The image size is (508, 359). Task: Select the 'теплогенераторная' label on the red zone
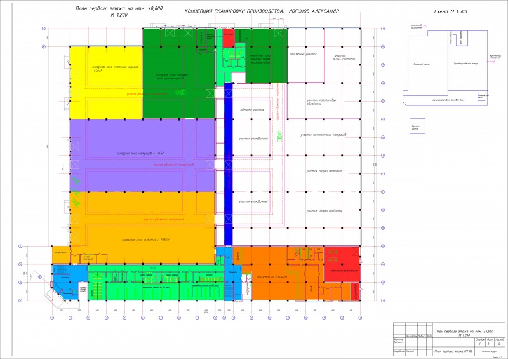tap(344, 270)
